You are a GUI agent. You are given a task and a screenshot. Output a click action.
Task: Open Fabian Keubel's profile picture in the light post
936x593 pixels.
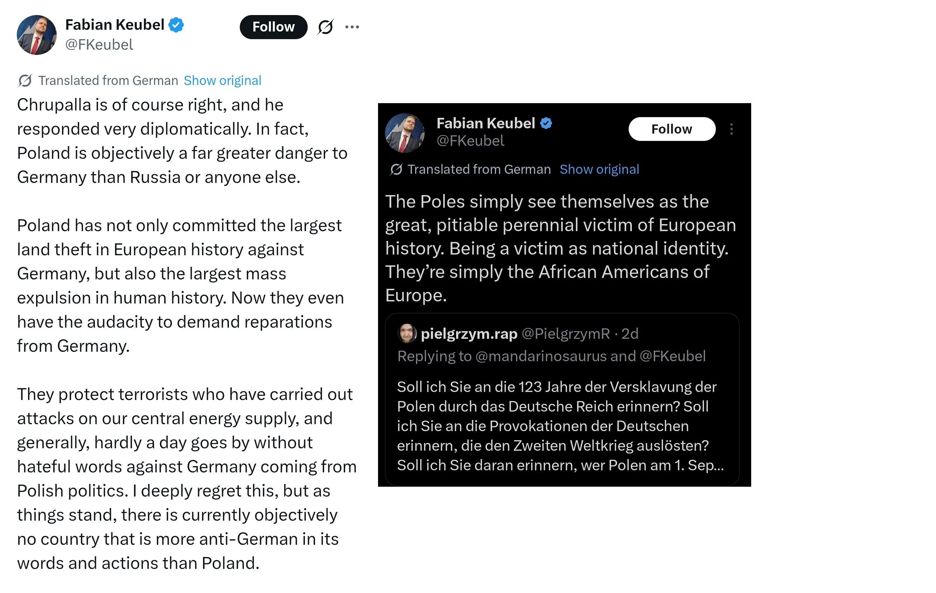36,35
